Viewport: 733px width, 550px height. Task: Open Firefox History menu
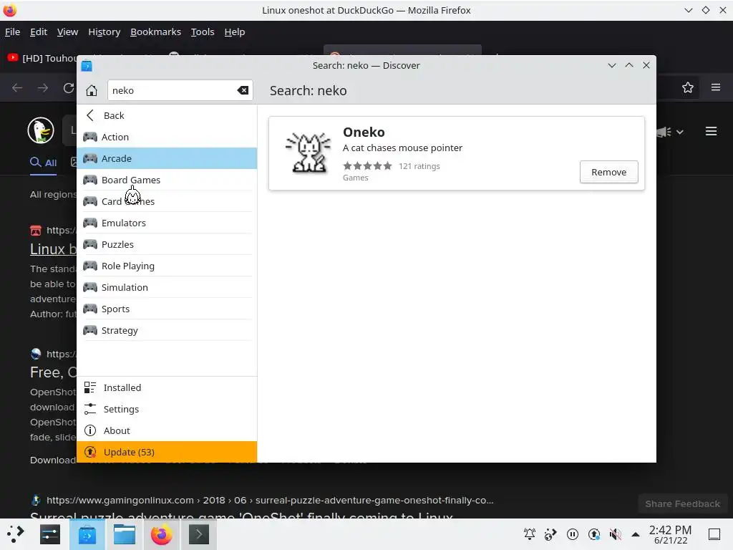105,32
